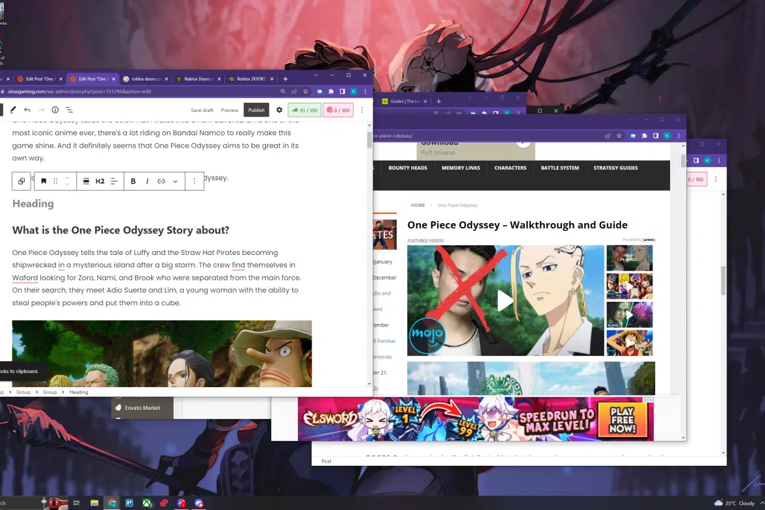
Task: Click the empty Heading placeholder block
Action: (33, 204)
